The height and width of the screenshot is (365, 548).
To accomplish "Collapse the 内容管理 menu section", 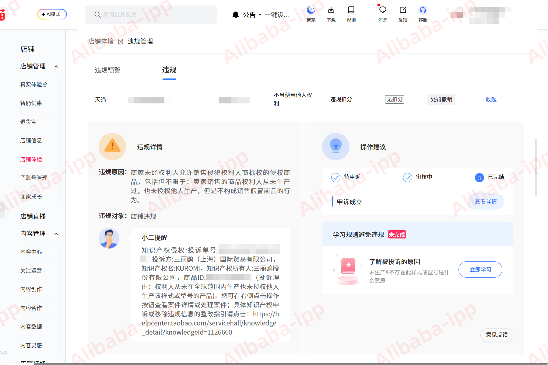I will point(56,234).
